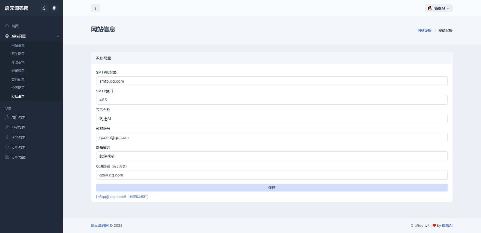Open 首页 from the sidebar
The image size is (481, 233).
(x=15, y=26)
